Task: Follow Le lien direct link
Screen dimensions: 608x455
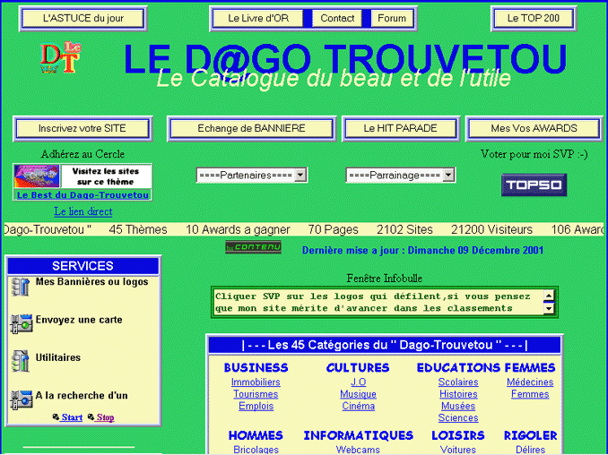Action: coord(83,211)
